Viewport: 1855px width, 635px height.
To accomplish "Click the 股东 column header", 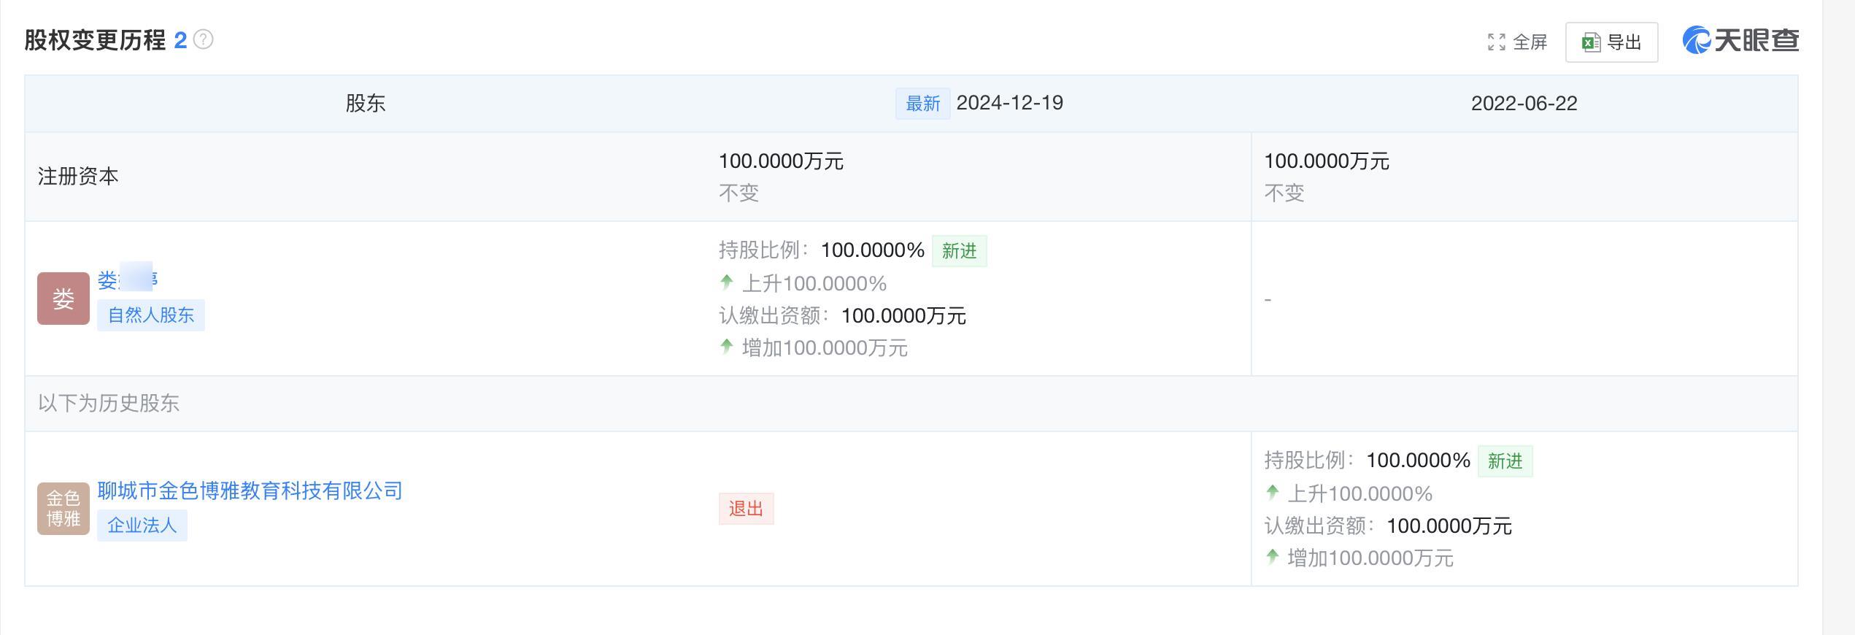I will tap(365, 104).
